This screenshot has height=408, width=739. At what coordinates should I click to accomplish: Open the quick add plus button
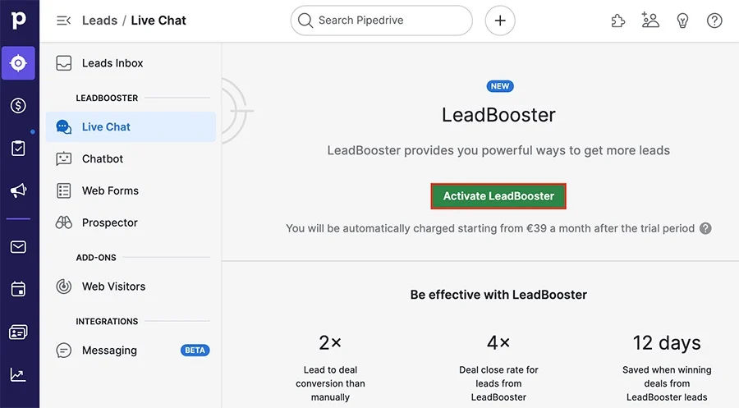pos(500,21)
